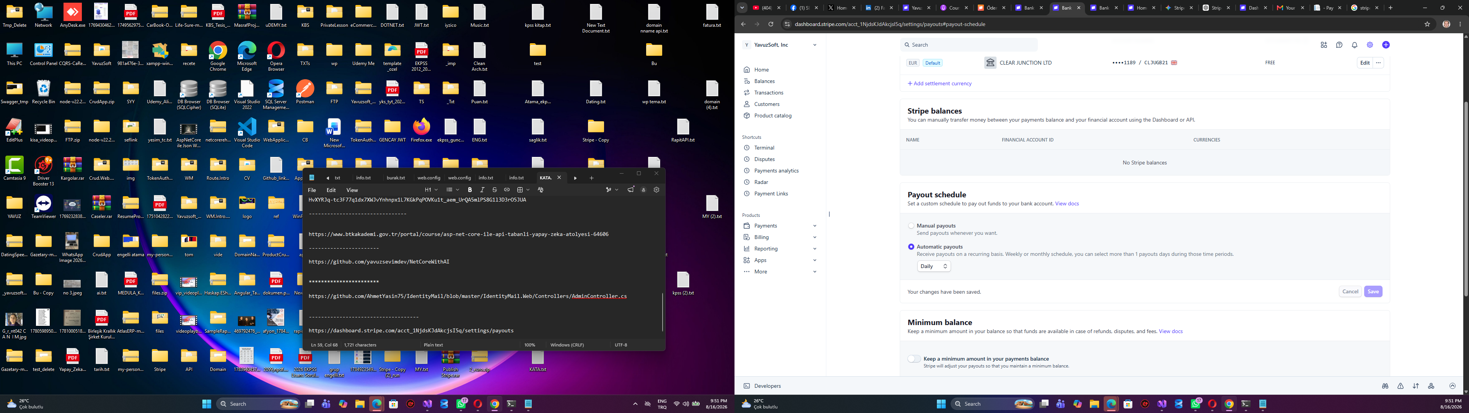
Task: Open the View menu in Notepad
Action: 352,190
